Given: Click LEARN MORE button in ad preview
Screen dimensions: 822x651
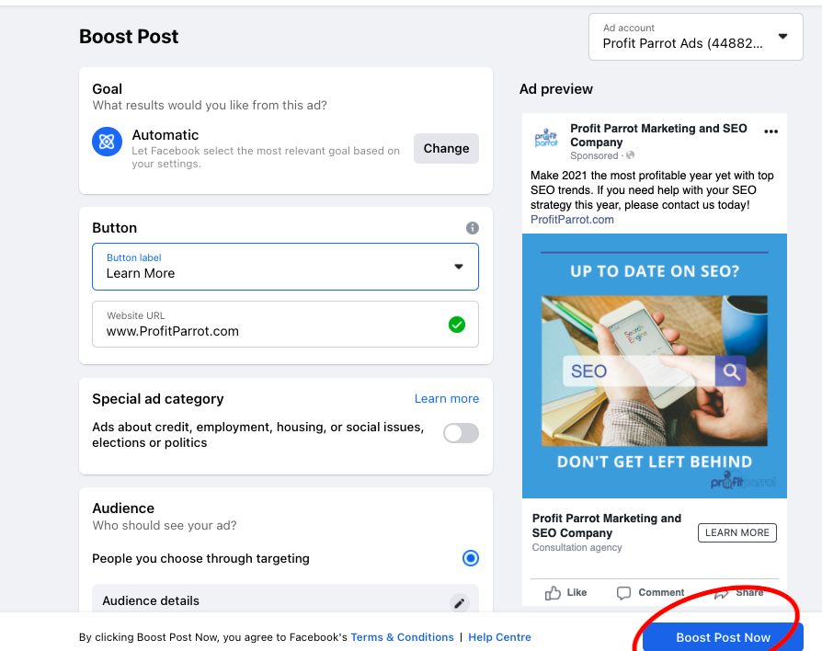Looking at the screenshot, I should pyautogui.click(x=737, y=532).
